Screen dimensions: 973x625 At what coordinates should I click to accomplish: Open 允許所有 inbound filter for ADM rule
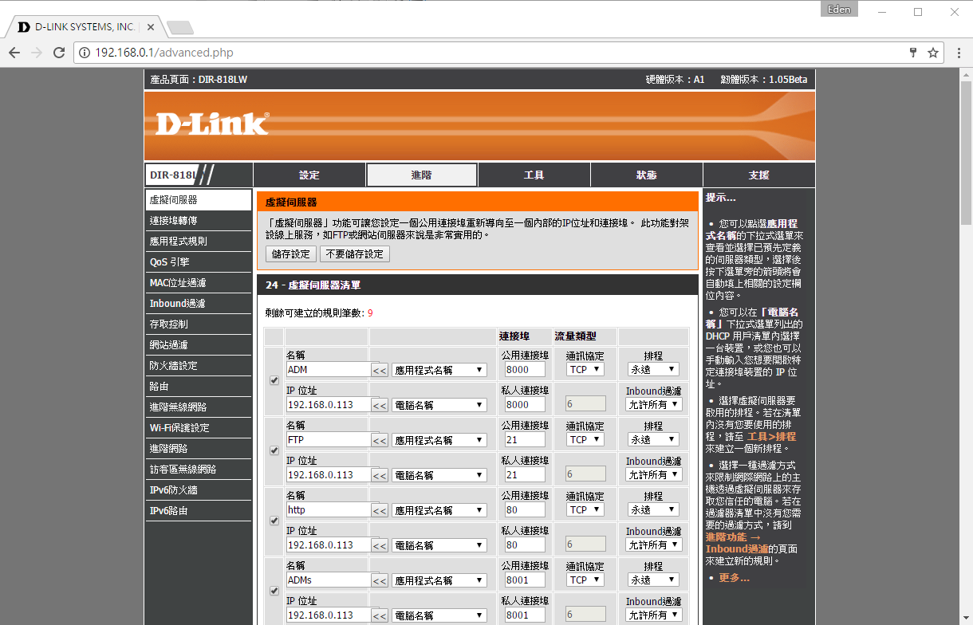click(653, 405)
